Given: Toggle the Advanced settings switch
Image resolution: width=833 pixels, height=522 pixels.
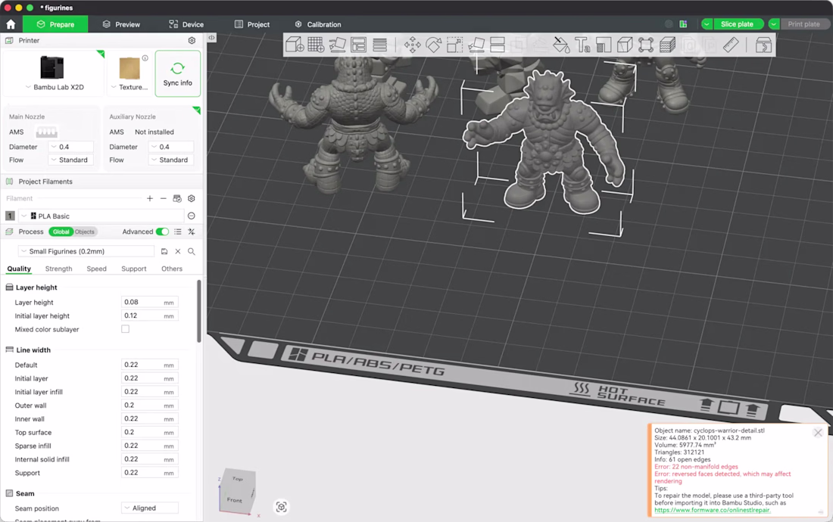Looking at the screenshot, I should [163, 231].
